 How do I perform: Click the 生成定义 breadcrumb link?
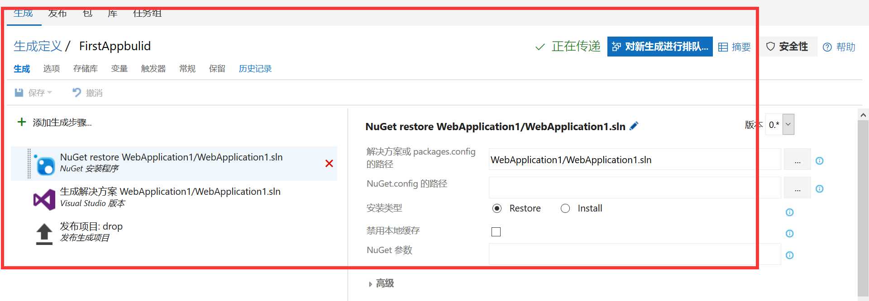tap(38, 46)
